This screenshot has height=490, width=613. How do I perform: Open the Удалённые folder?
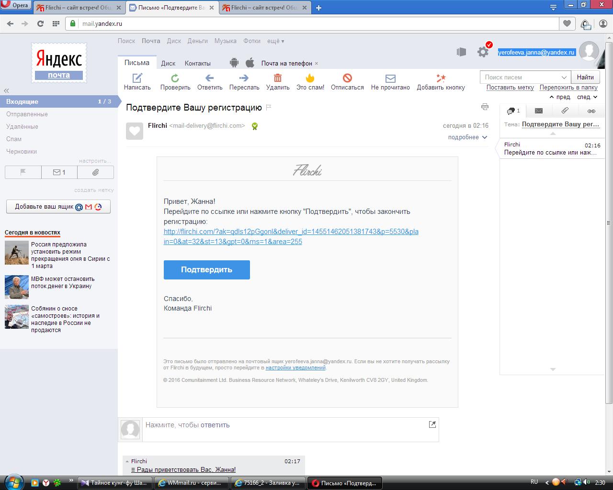pyautogui.click(x=22, y=126)
